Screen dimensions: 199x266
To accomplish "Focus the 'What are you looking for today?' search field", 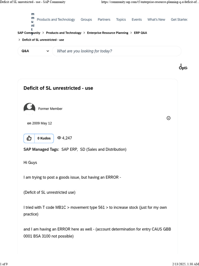I will point(117,51).
